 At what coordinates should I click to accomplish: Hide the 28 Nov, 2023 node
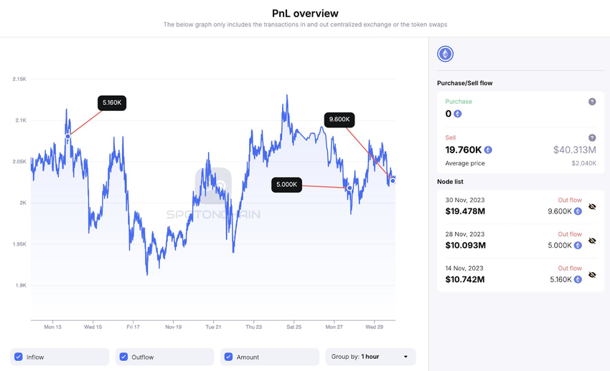point(592,241)
